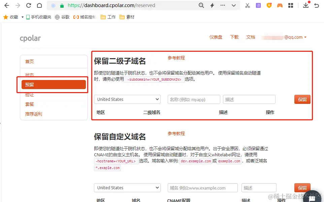Expand the address bar dropdown chevron
Screen dimensions: 324x202
(x=234, y=6)
